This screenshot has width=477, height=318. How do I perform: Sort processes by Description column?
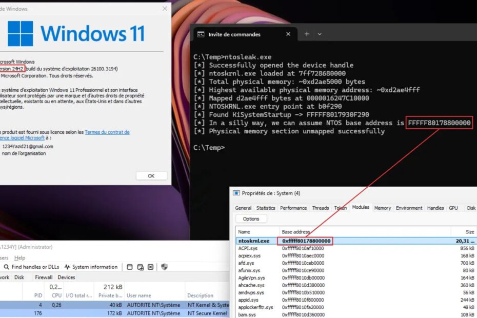click(x=200, y=295)
